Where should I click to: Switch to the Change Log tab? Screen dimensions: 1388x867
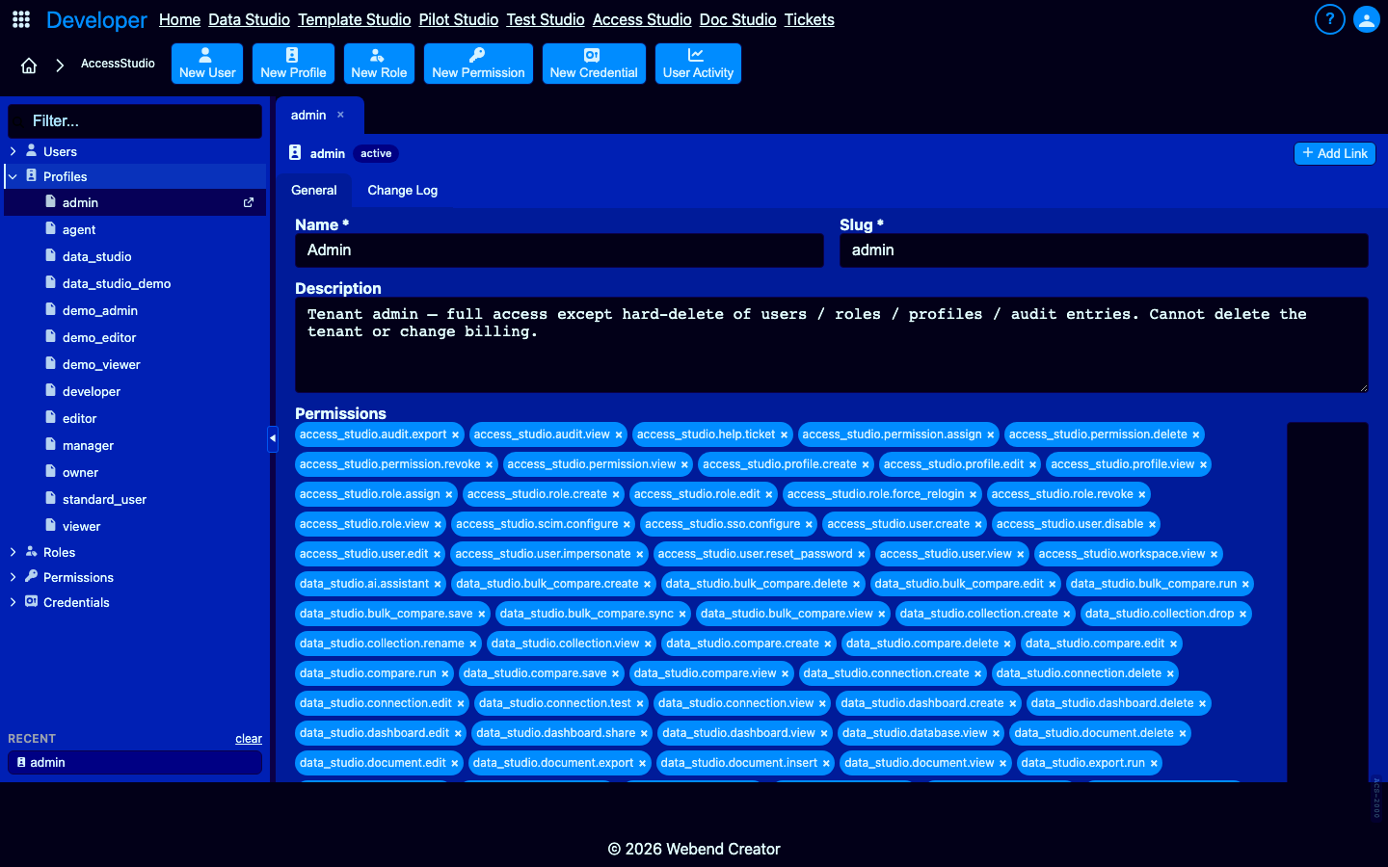402,191
